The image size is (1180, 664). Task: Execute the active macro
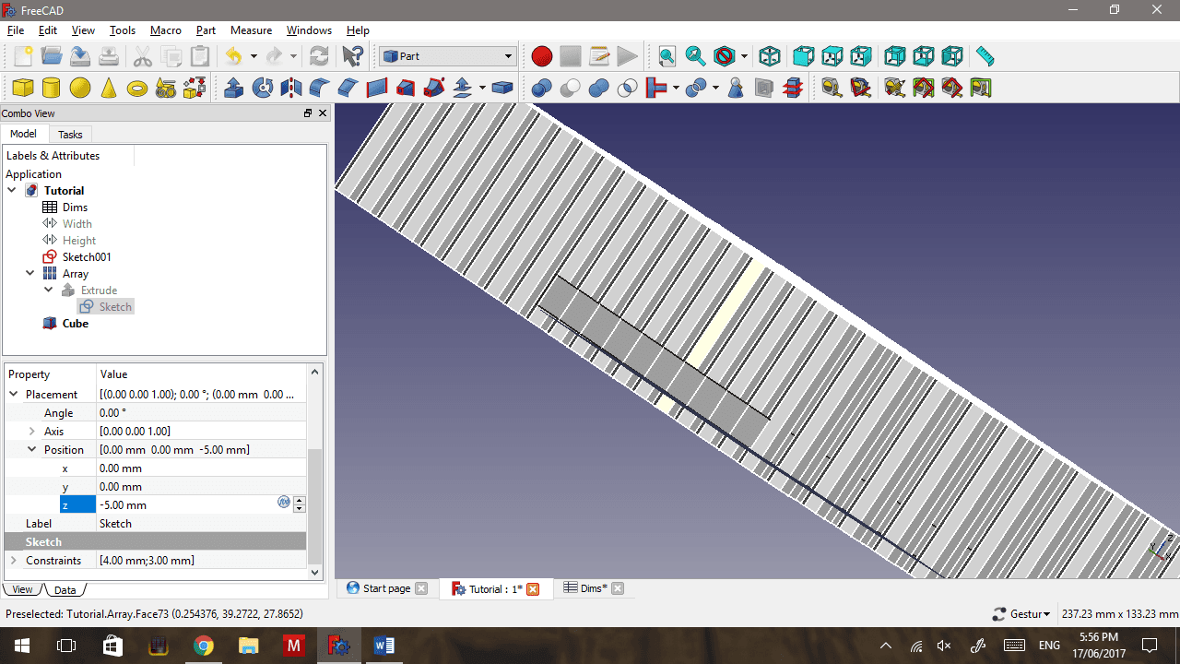(x=628, y=56)
